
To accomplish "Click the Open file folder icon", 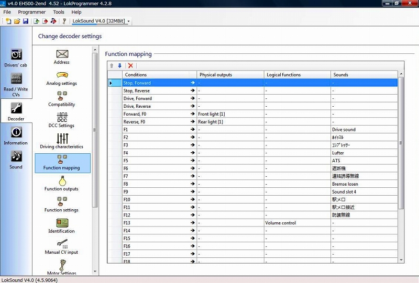I will 17,21.
